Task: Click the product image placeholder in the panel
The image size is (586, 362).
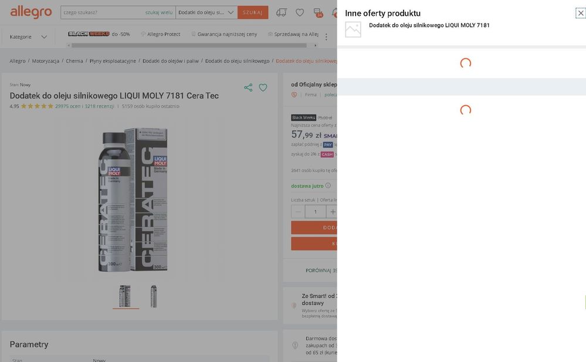Action: (353, 29)
